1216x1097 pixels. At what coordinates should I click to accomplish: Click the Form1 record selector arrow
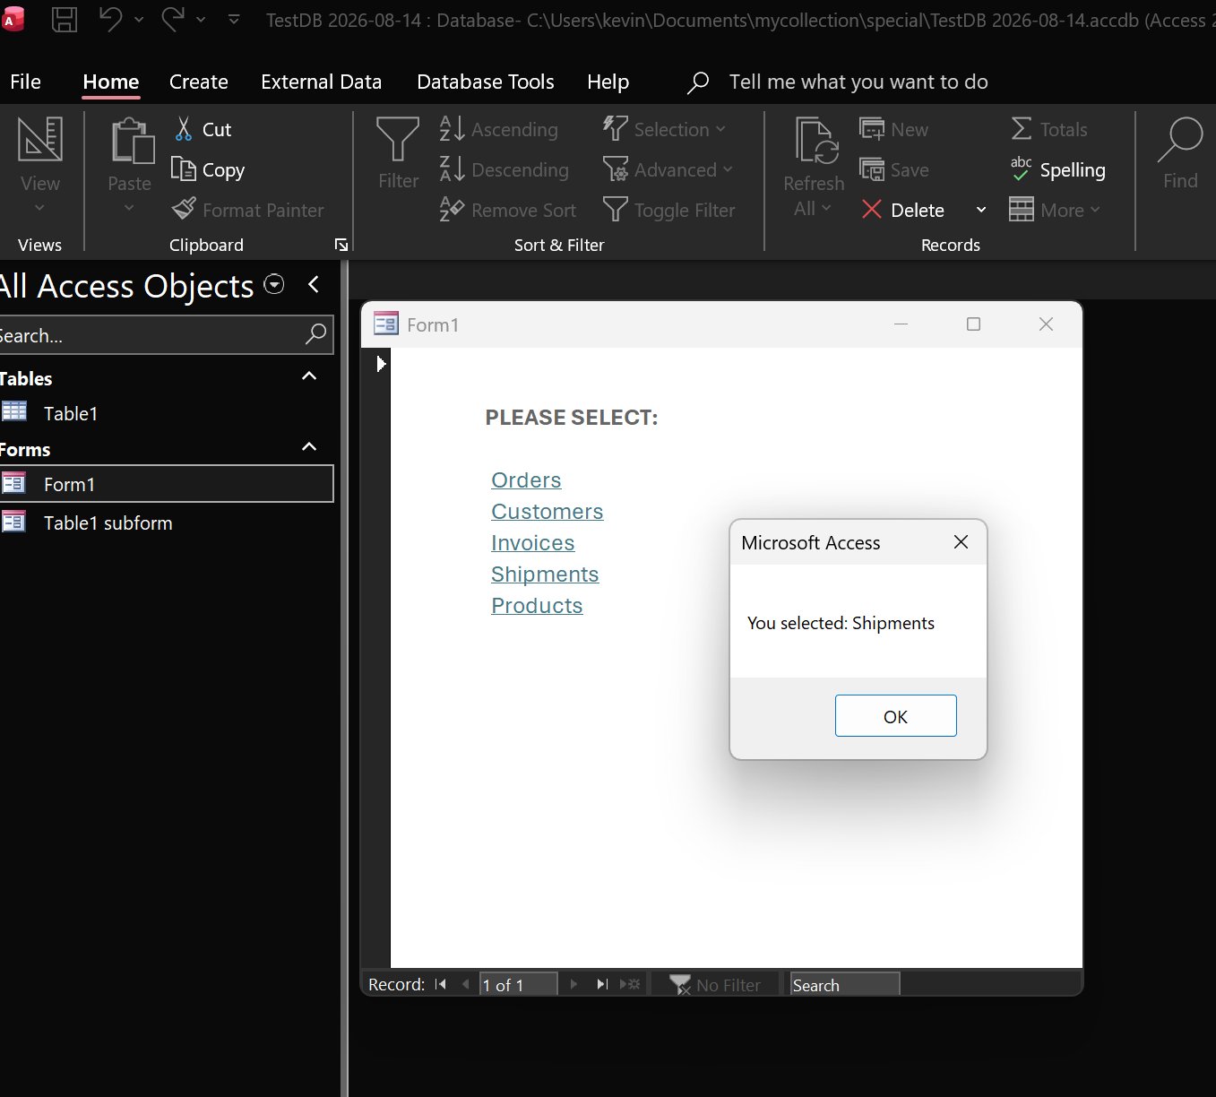(x=381, y=363)
